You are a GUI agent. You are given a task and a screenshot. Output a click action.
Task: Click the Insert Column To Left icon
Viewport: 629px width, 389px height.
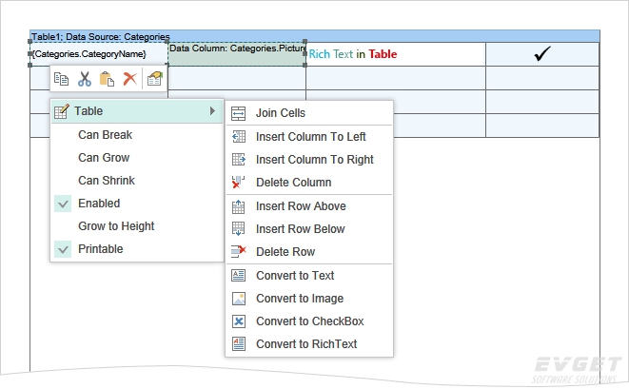point(238,137)
